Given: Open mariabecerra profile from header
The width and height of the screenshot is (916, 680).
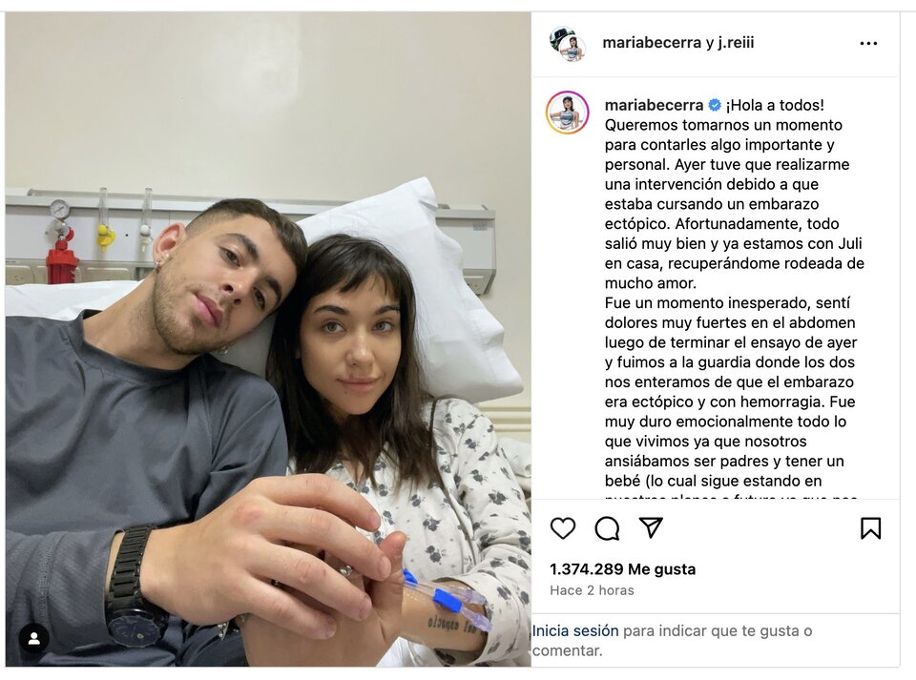Looking at the screenshot, I should pyautogui.click(x=652, y=43).
